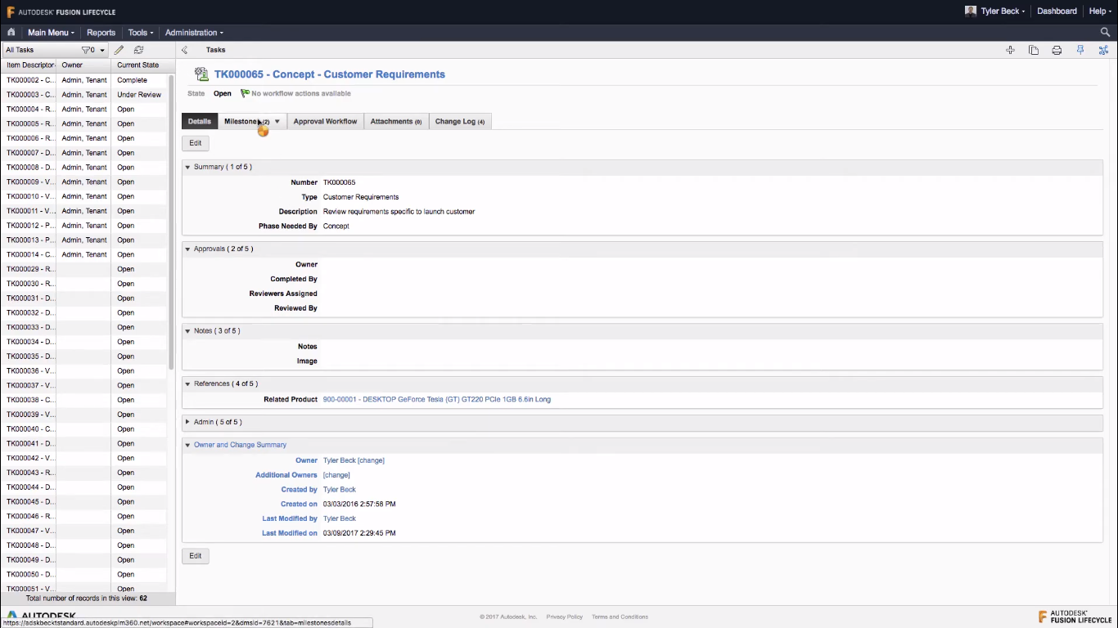
Task: Open the Reports menu
Action: pyautogui.click(x=101, y=33)
